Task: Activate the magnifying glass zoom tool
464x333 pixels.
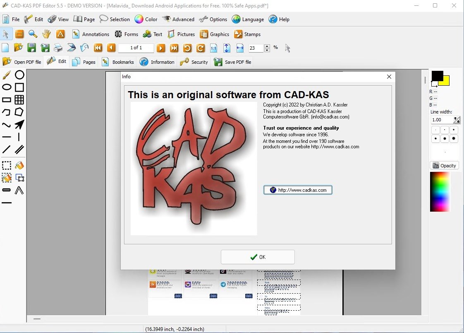Action: click(33, 34)
